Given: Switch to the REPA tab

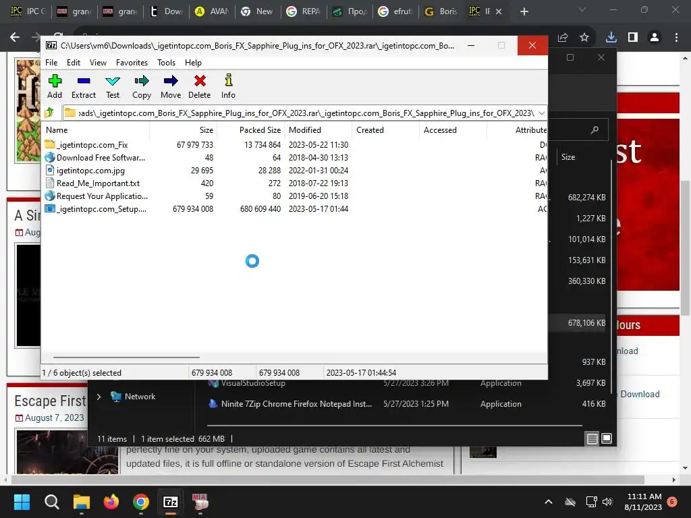Looking at the screenshot, I should pyautogui.click(x=304, y=11).
